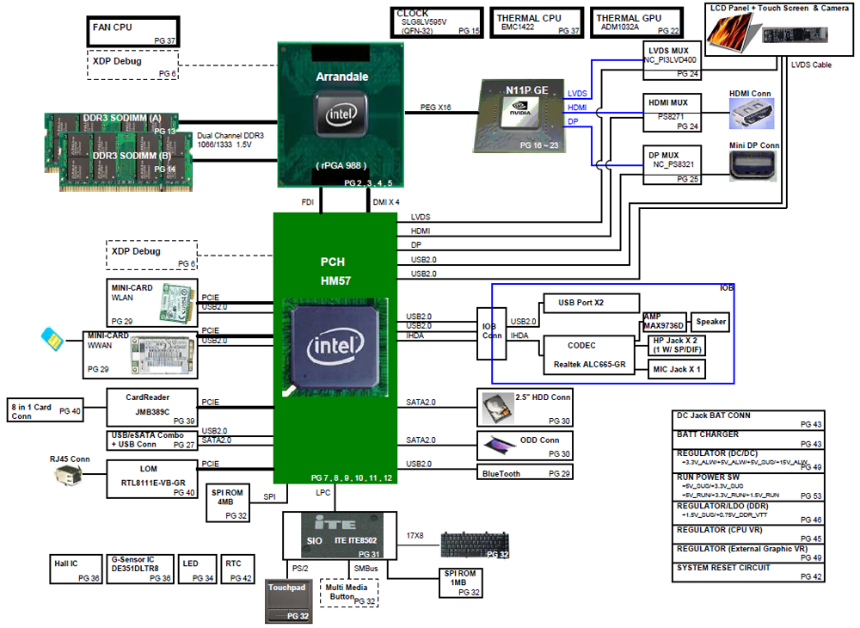This screenshot has height=628, width=860.
Task: Click the Arrandale Intel CPU chip image
Action: coord(341,114)
